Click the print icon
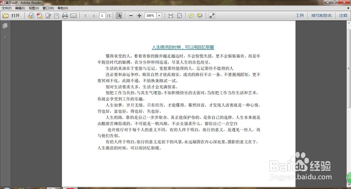Image resolution: width=351 pixels, height=189 pixels. pyautogui.click(x=65, y=16)
